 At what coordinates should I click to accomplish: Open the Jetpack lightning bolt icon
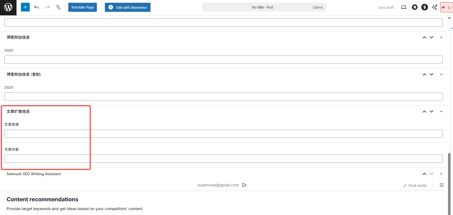click(x=424, y=7)
